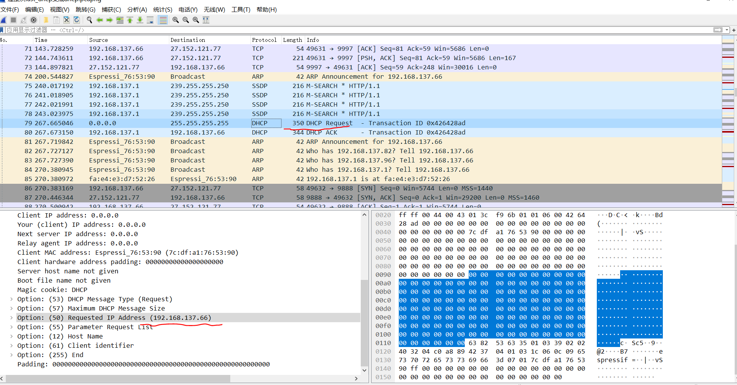Expand Option (12) Host Name

tap(12, 336)
